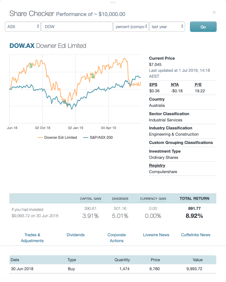Open the Corporate Actions tab

pyautogui.click(x=116, y=237)
